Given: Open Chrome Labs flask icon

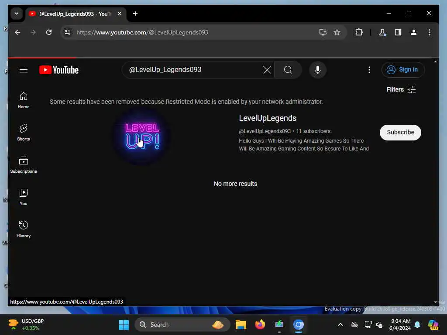Looking at the screenshot, I should [382, 32].
